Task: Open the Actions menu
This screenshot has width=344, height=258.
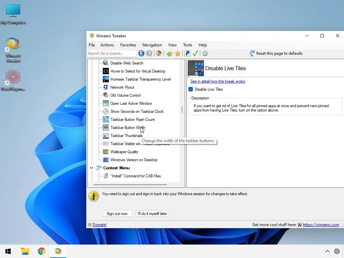Action: click(x=107, y=45)
